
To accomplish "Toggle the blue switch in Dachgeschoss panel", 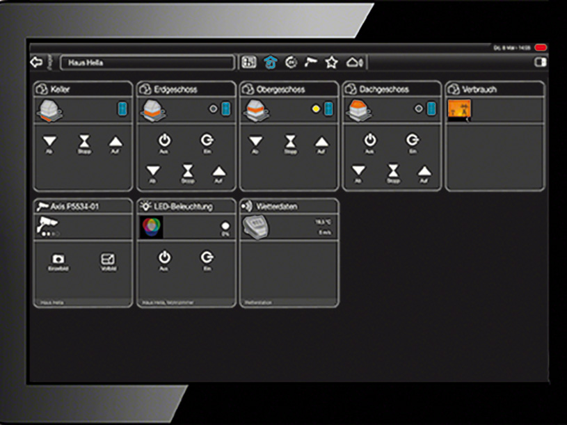I will (x=431, y=109).
